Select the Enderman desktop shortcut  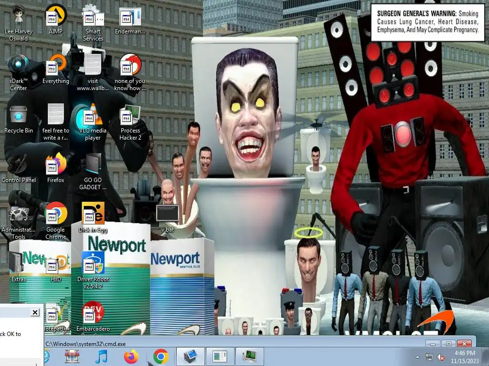coord(130,20)
